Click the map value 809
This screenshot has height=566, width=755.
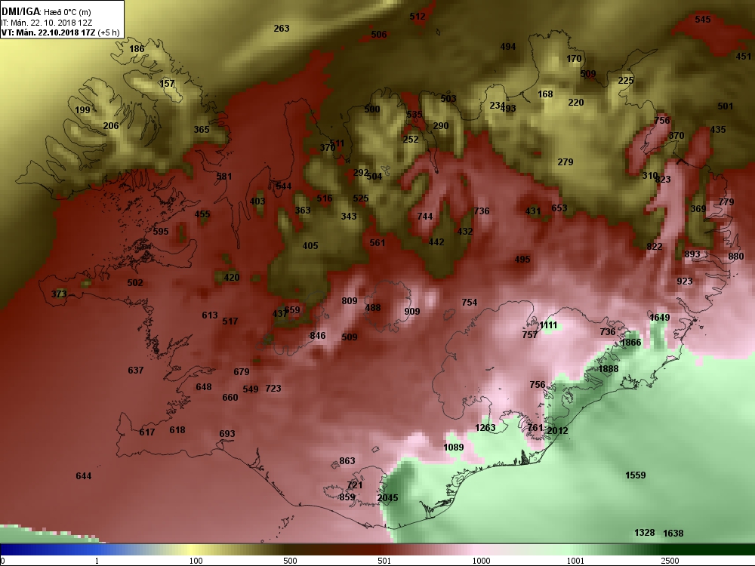click(x=349, y=301)
